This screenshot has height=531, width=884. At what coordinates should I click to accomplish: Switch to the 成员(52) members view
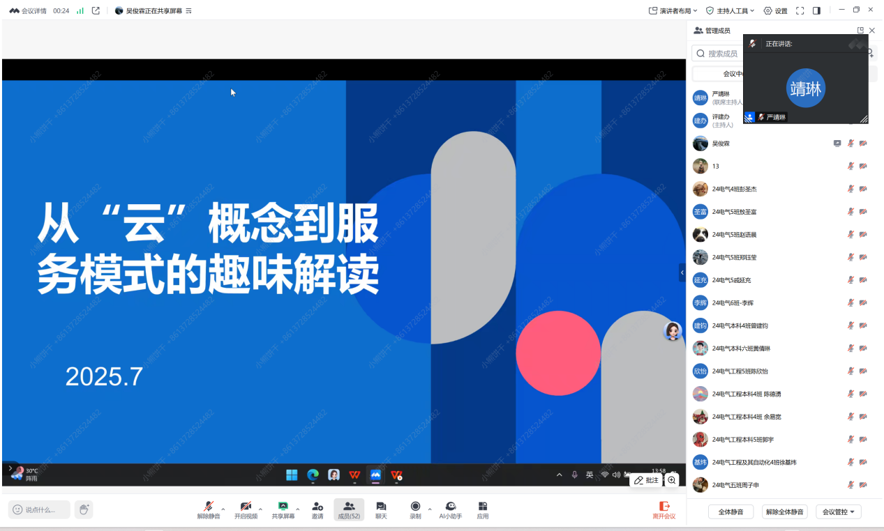point(349,509)
